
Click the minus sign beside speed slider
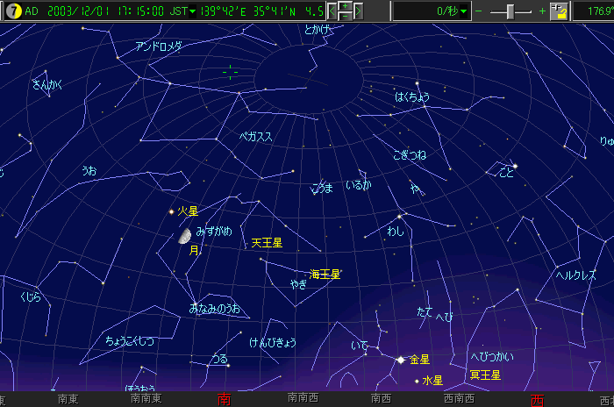pos(479,11)
